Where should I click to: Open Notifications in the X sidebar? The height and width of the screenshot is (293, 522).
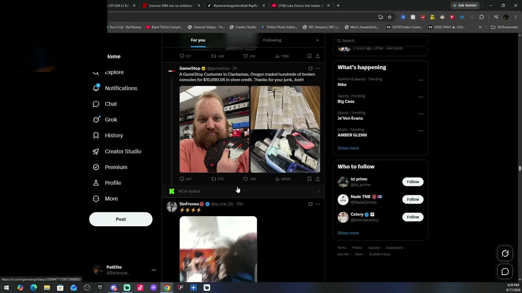point(115,88)
